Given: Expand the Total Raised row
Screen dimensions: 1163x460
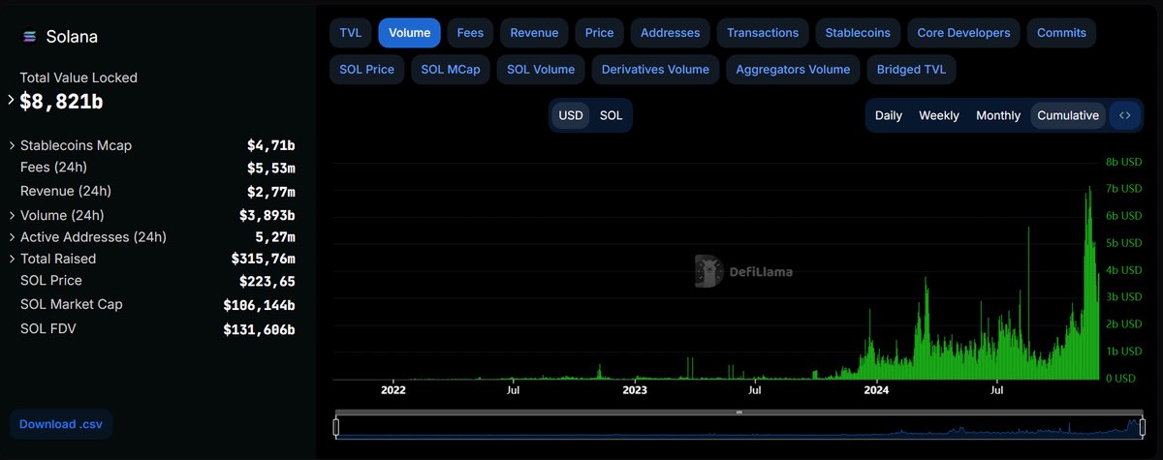Looking at the screenshot, I should point(12,259).
